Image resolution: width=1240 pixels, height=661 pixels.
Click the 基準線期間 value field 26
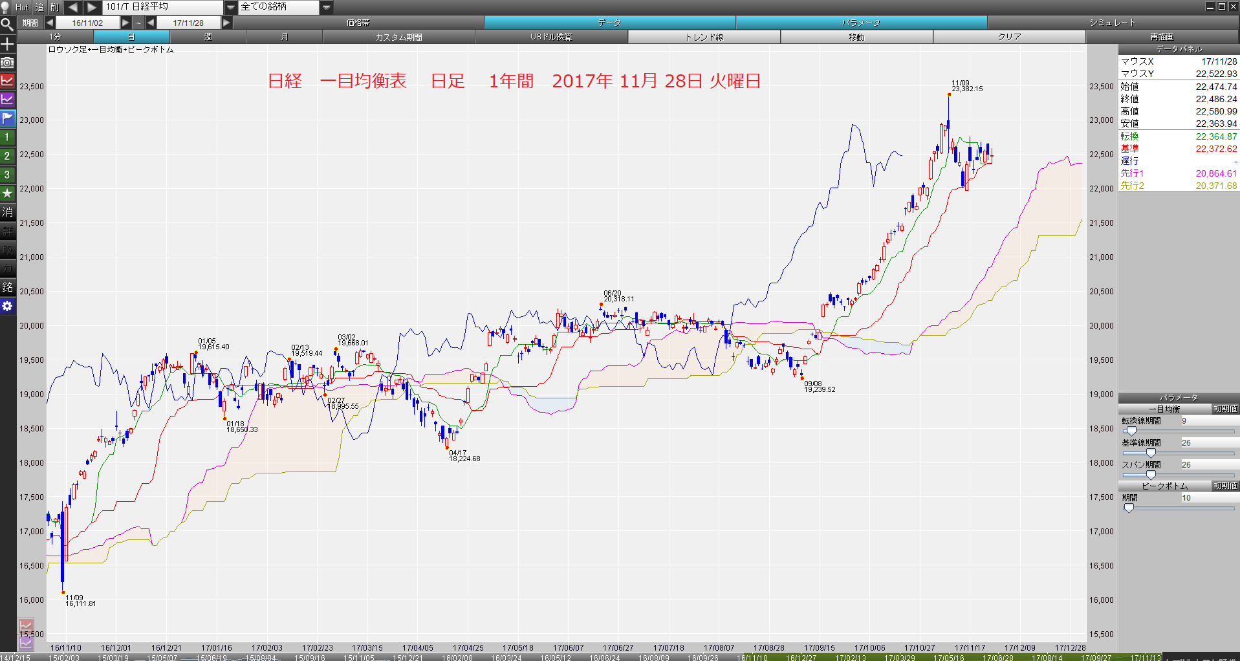(1209, 443)
